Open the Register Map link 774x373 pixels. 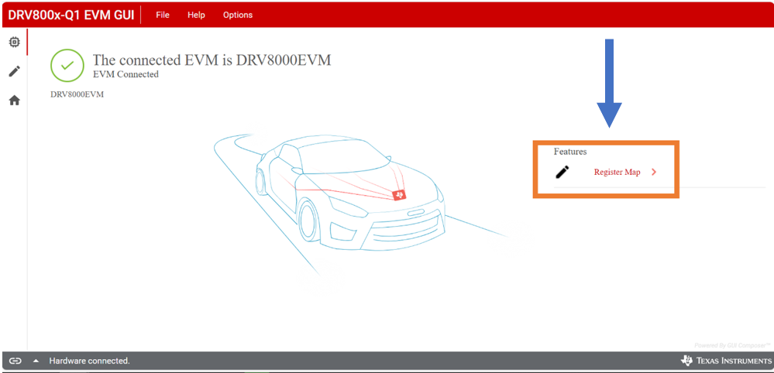tap(617, 172)
